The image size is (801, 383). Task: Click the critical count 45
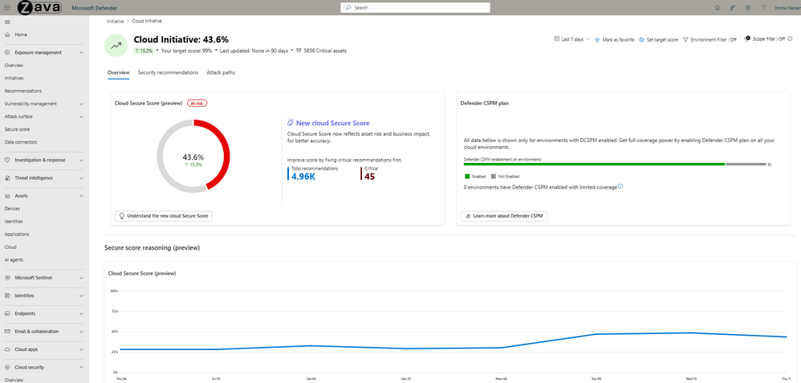click(x=369, y=177)
